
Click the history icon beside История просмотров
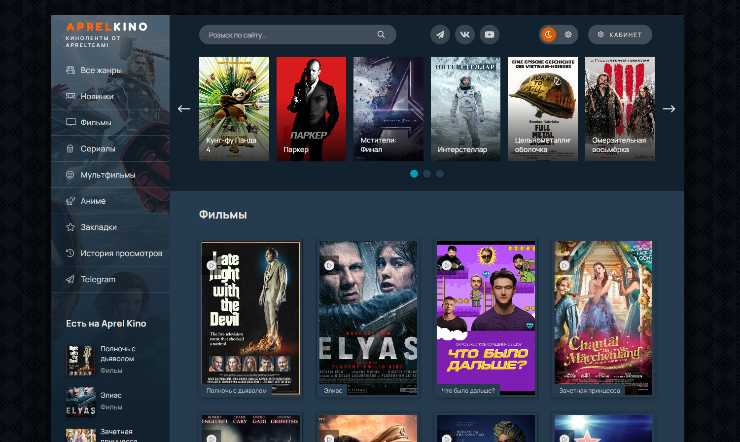tap(70, 253)
